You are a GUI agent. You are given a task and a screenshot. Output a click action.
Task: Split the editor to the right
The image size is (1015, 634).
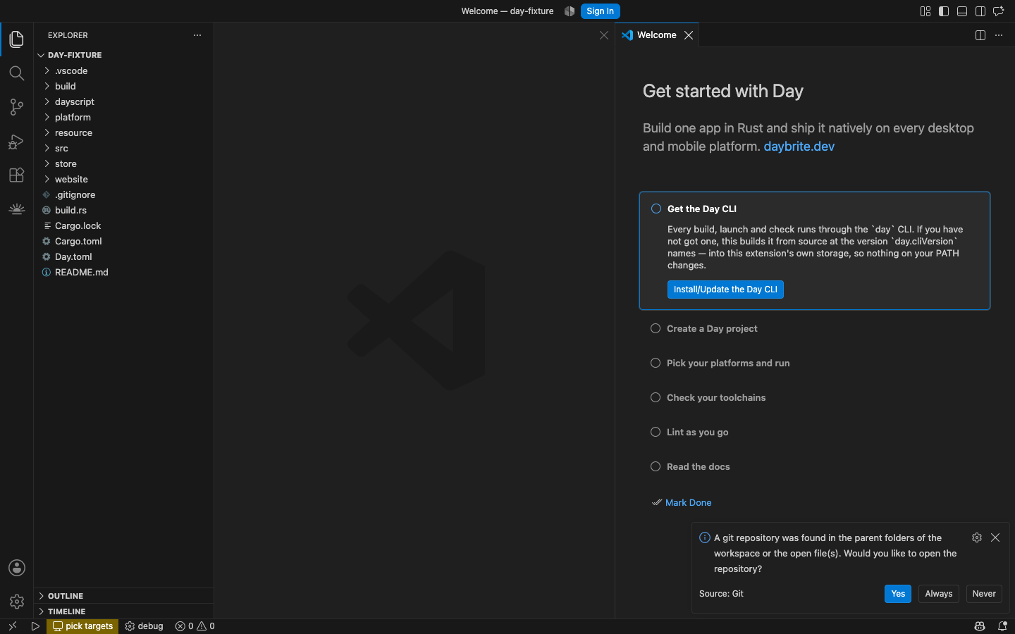click(x=980, y=35)
